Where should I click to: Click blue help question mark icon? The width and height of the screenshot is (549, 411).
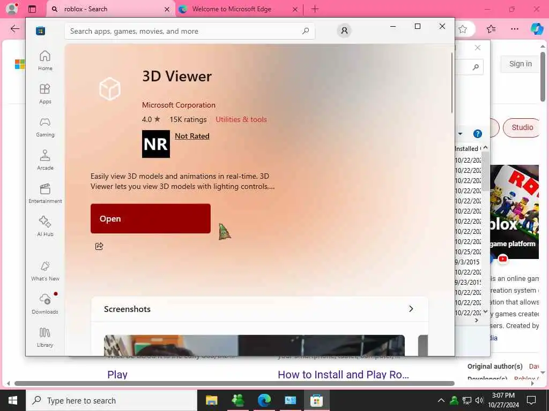coord(478,134)
